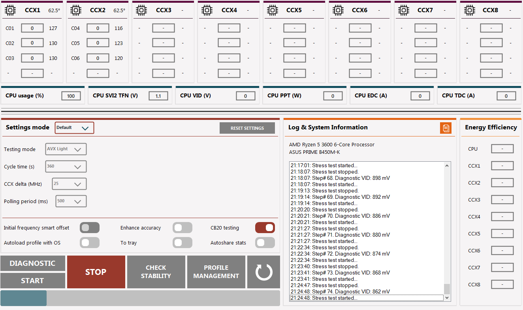Screen dimensions: 523x310
Task: Click the RESET SETTINGS button
Action: tap(247, 128)
